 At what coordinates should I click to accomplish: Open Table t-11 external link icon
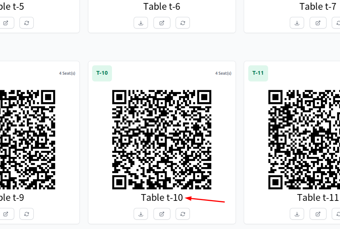click(x=318, y=214)
